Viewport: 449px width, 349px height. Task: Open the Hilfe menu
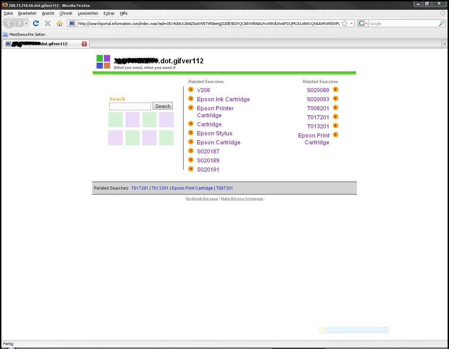click(124, 13)
